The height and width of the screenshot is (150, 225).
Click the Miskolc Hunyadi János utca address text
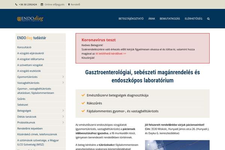(177, 131)
